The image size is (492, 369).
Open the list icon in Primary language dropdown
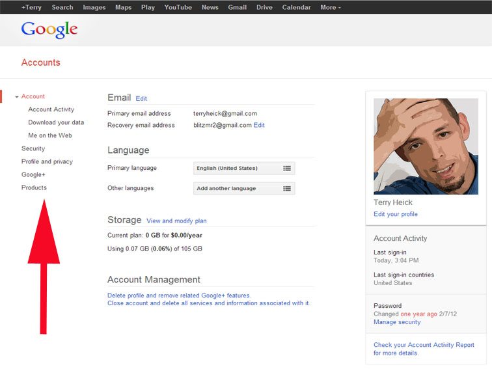[287, 168]
